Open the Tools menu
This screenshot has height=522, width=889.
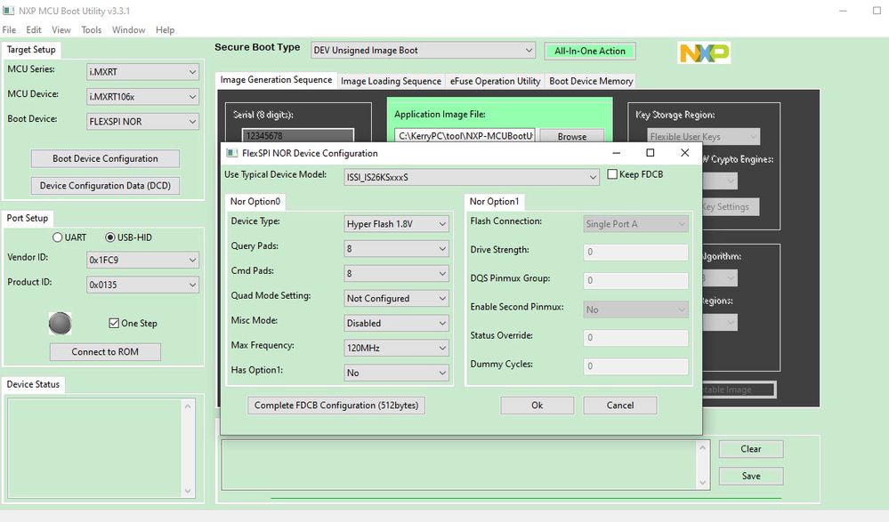tap(92, 30)
